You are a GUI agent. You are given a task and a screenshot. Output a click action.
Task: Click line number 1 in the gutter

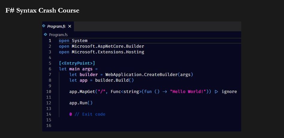[x=50, y=41]
